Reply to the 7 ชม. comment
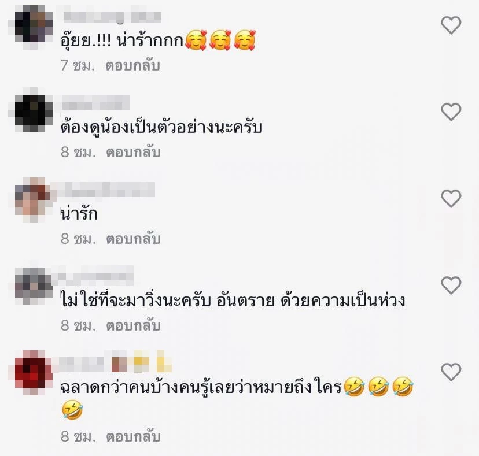The image size is (479, 456). (133, 65)
